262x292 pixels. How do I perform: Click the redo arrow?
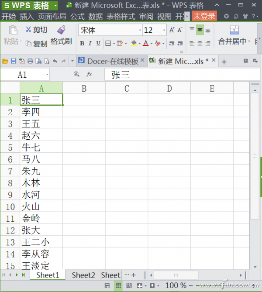point(64,61)
